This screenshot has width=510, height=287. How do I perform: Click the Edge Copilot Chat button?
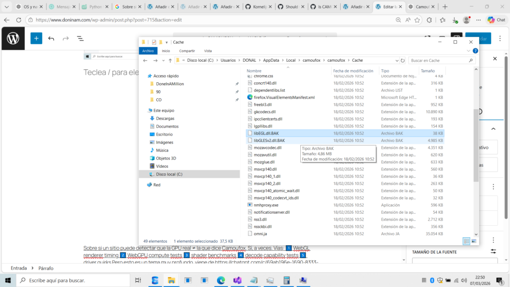pos(496,20)
